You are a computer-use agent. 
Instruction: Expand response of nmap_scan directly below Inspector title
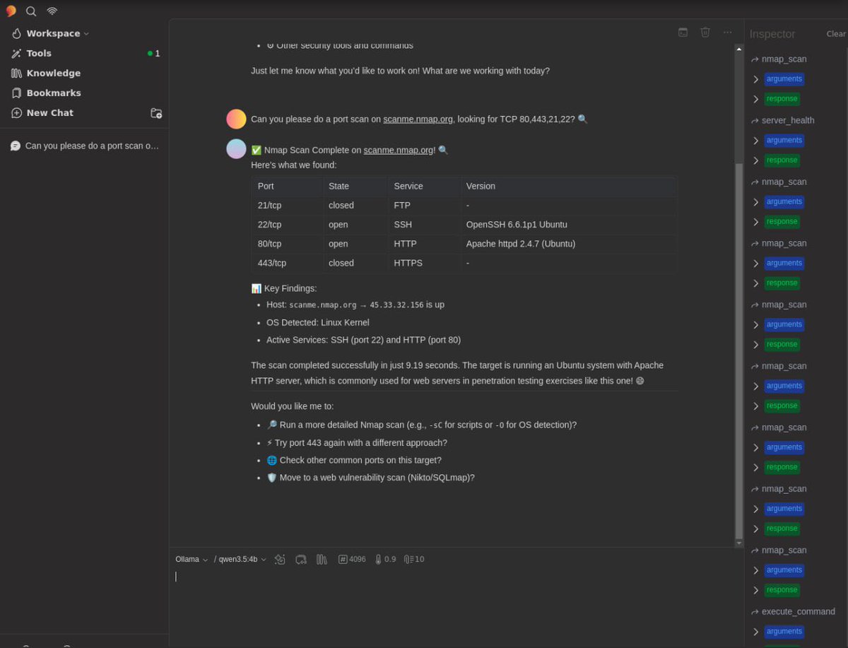(x=782, y=98)
